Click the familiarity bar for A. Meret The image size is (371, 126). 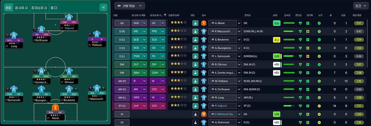[289, 23]
